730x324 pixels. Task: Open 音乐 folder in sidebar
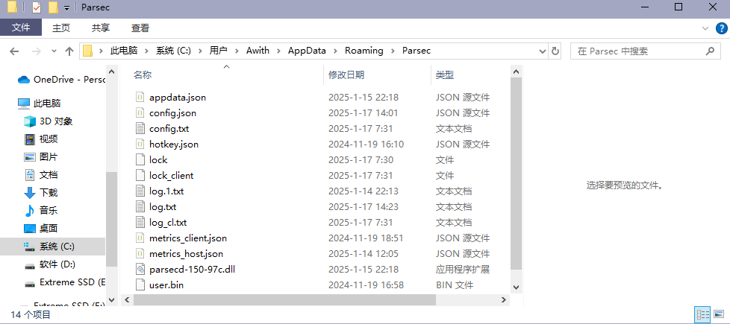click(41, 210)
